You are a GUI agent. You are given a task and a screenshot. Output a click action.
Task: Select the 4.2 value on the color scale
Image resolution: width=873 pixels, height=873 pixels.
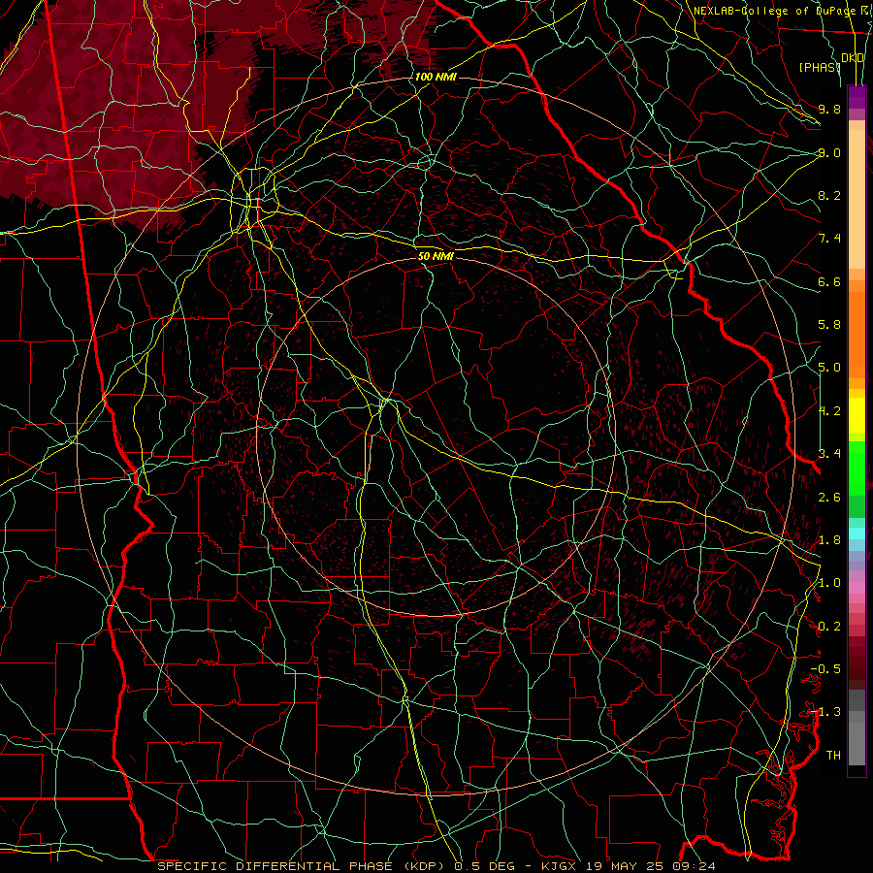tap(829, 411)
